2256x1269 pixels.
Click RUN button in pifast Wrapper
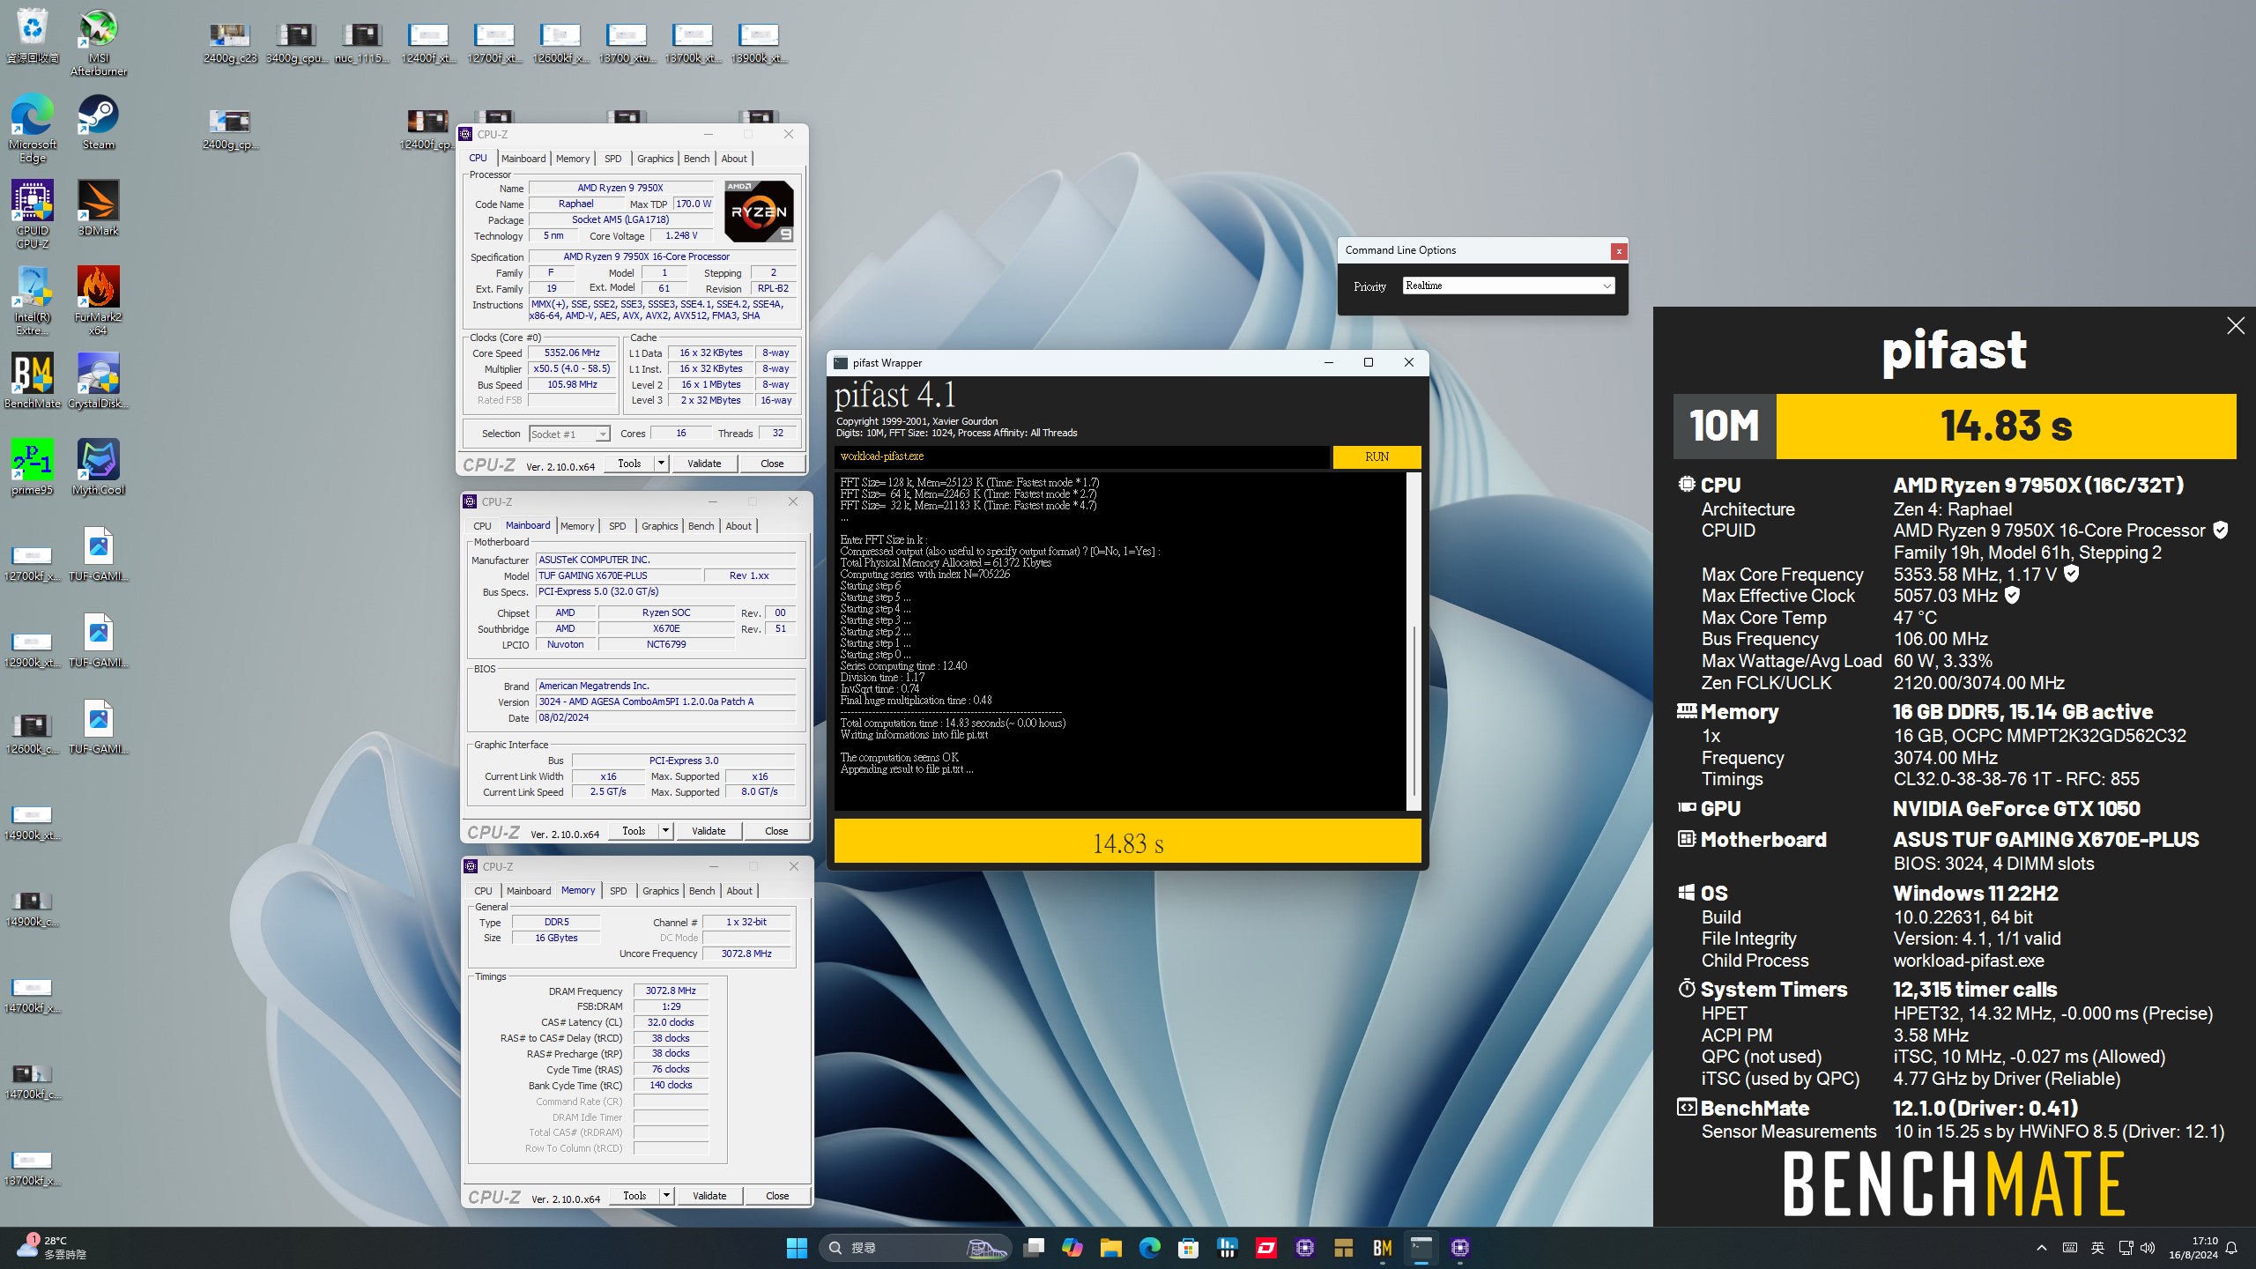tap(1377, 456)
